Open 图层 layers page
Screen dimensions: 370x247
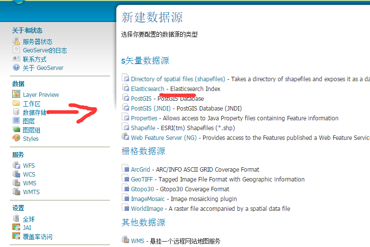coord(29,121)
